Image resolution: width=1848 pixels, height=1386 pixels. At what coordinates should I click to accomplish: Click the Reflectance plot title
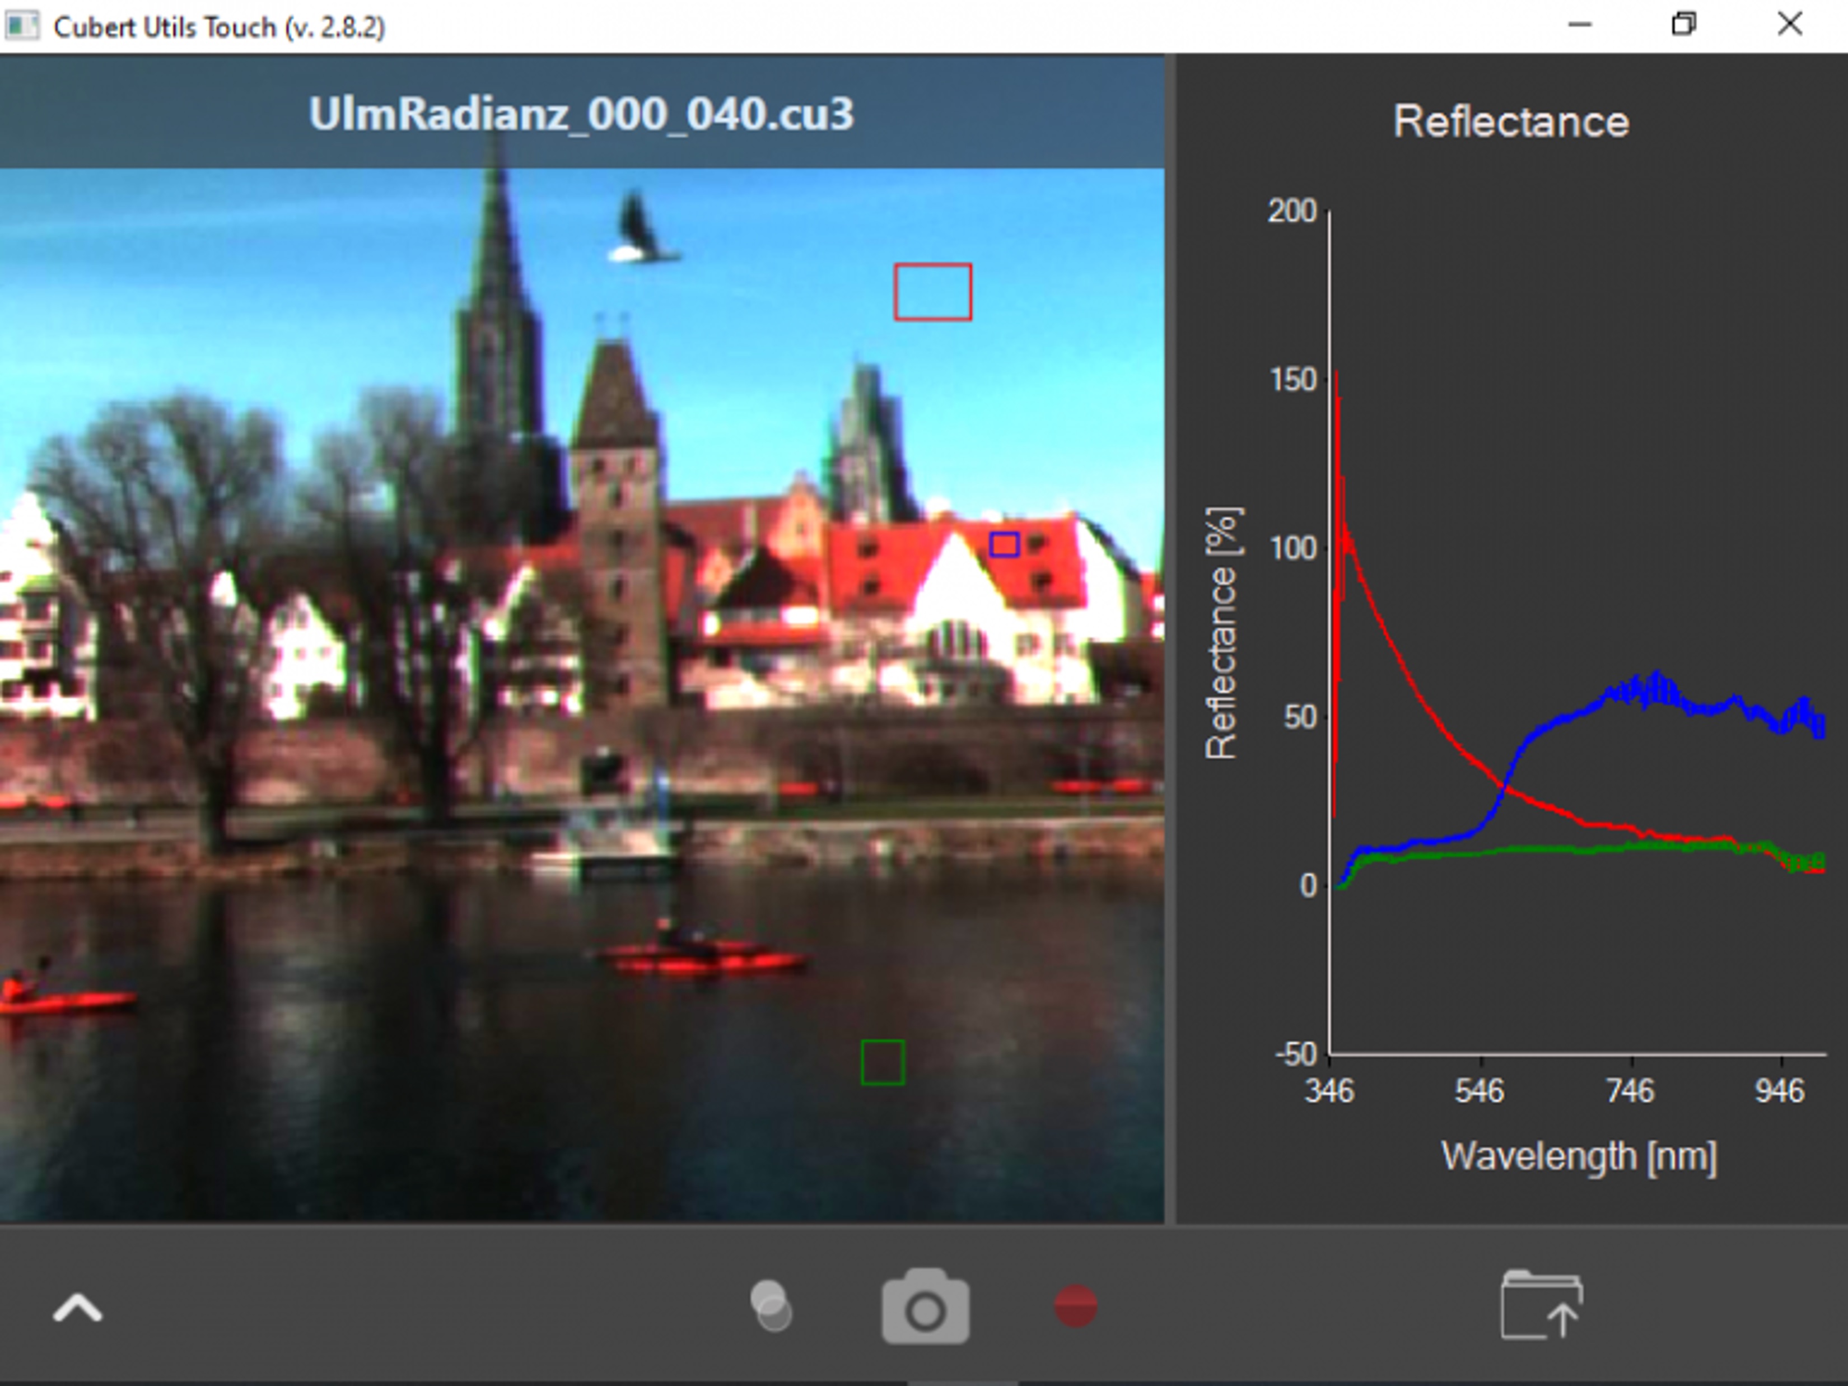point(1511,122)
